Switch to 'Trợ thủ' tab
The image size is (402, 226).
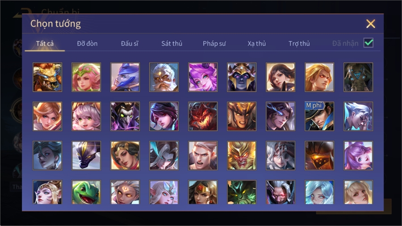click(299, 44)
